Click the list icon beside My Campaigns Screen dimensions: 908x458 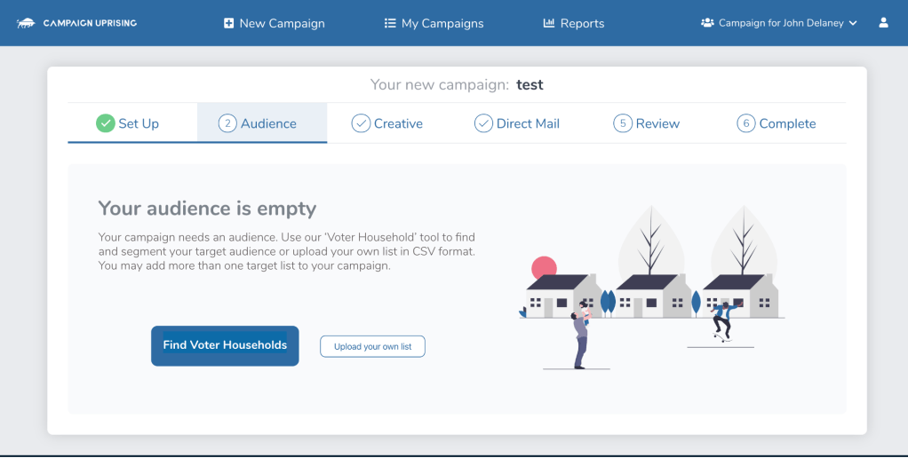click(x=390, y=23)
